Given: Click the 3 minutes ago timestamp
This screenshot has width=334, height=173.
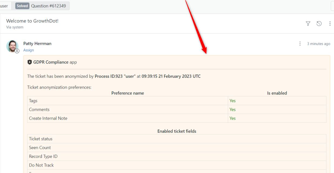Looking at the screenshot, I should (x=319, y=44).
